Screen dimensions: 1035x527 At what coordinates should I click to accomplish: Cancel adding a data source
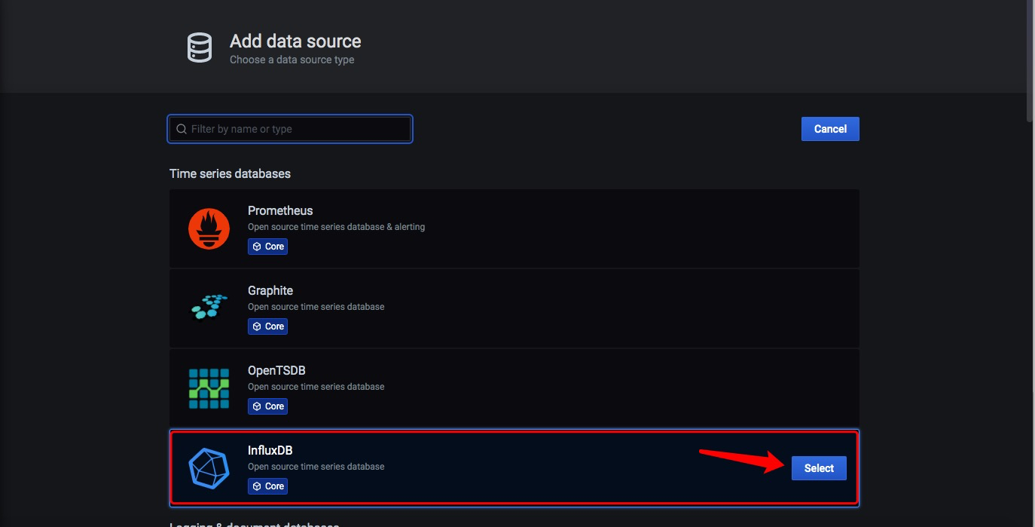(830, 129)
